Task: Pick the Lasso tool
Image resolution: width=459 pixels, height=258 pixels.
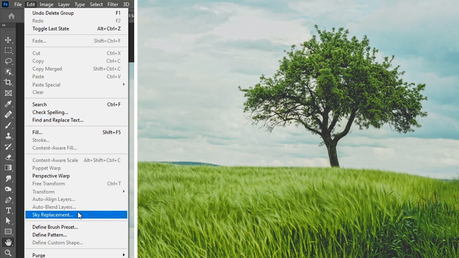Action: click(8, 61)
